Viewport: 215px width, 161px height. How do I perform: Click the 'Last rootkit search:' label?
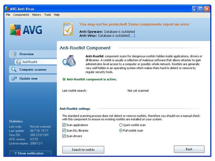pos(74,91)
